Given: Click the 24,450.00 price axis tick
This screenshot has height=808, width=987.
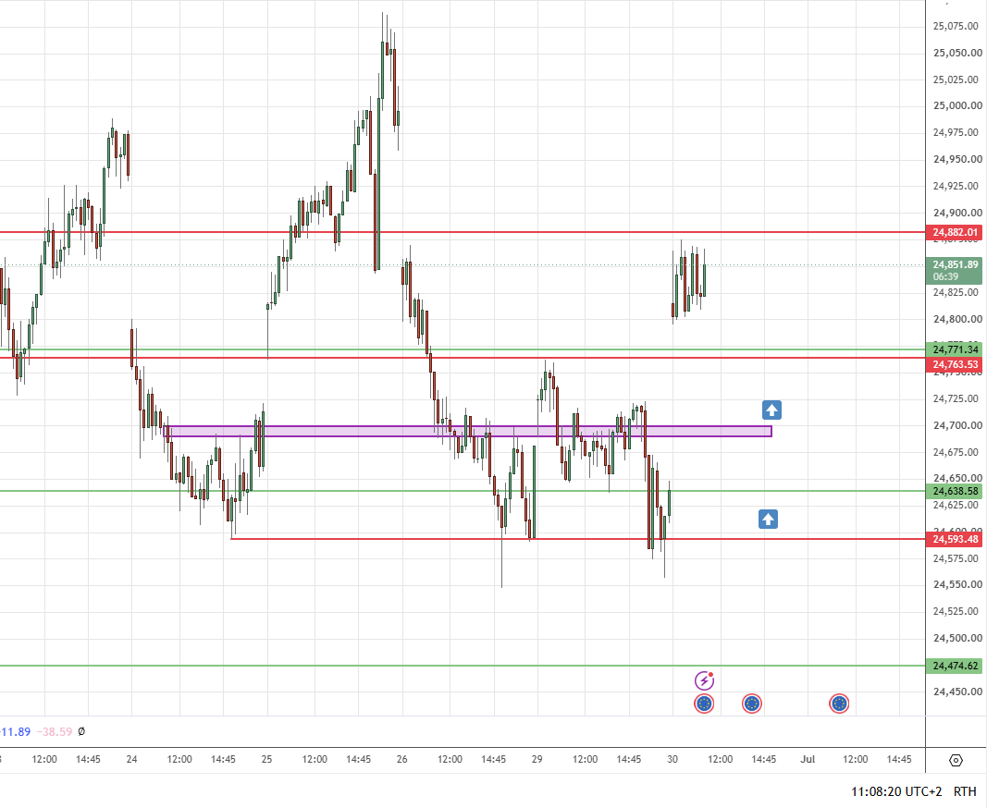Looking at the screenshot, I should click(957, 692).
